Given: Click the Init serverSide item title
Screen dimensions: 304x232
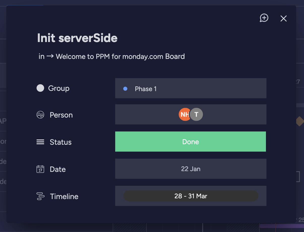Looking at the screenshot, I should point(77,38).
